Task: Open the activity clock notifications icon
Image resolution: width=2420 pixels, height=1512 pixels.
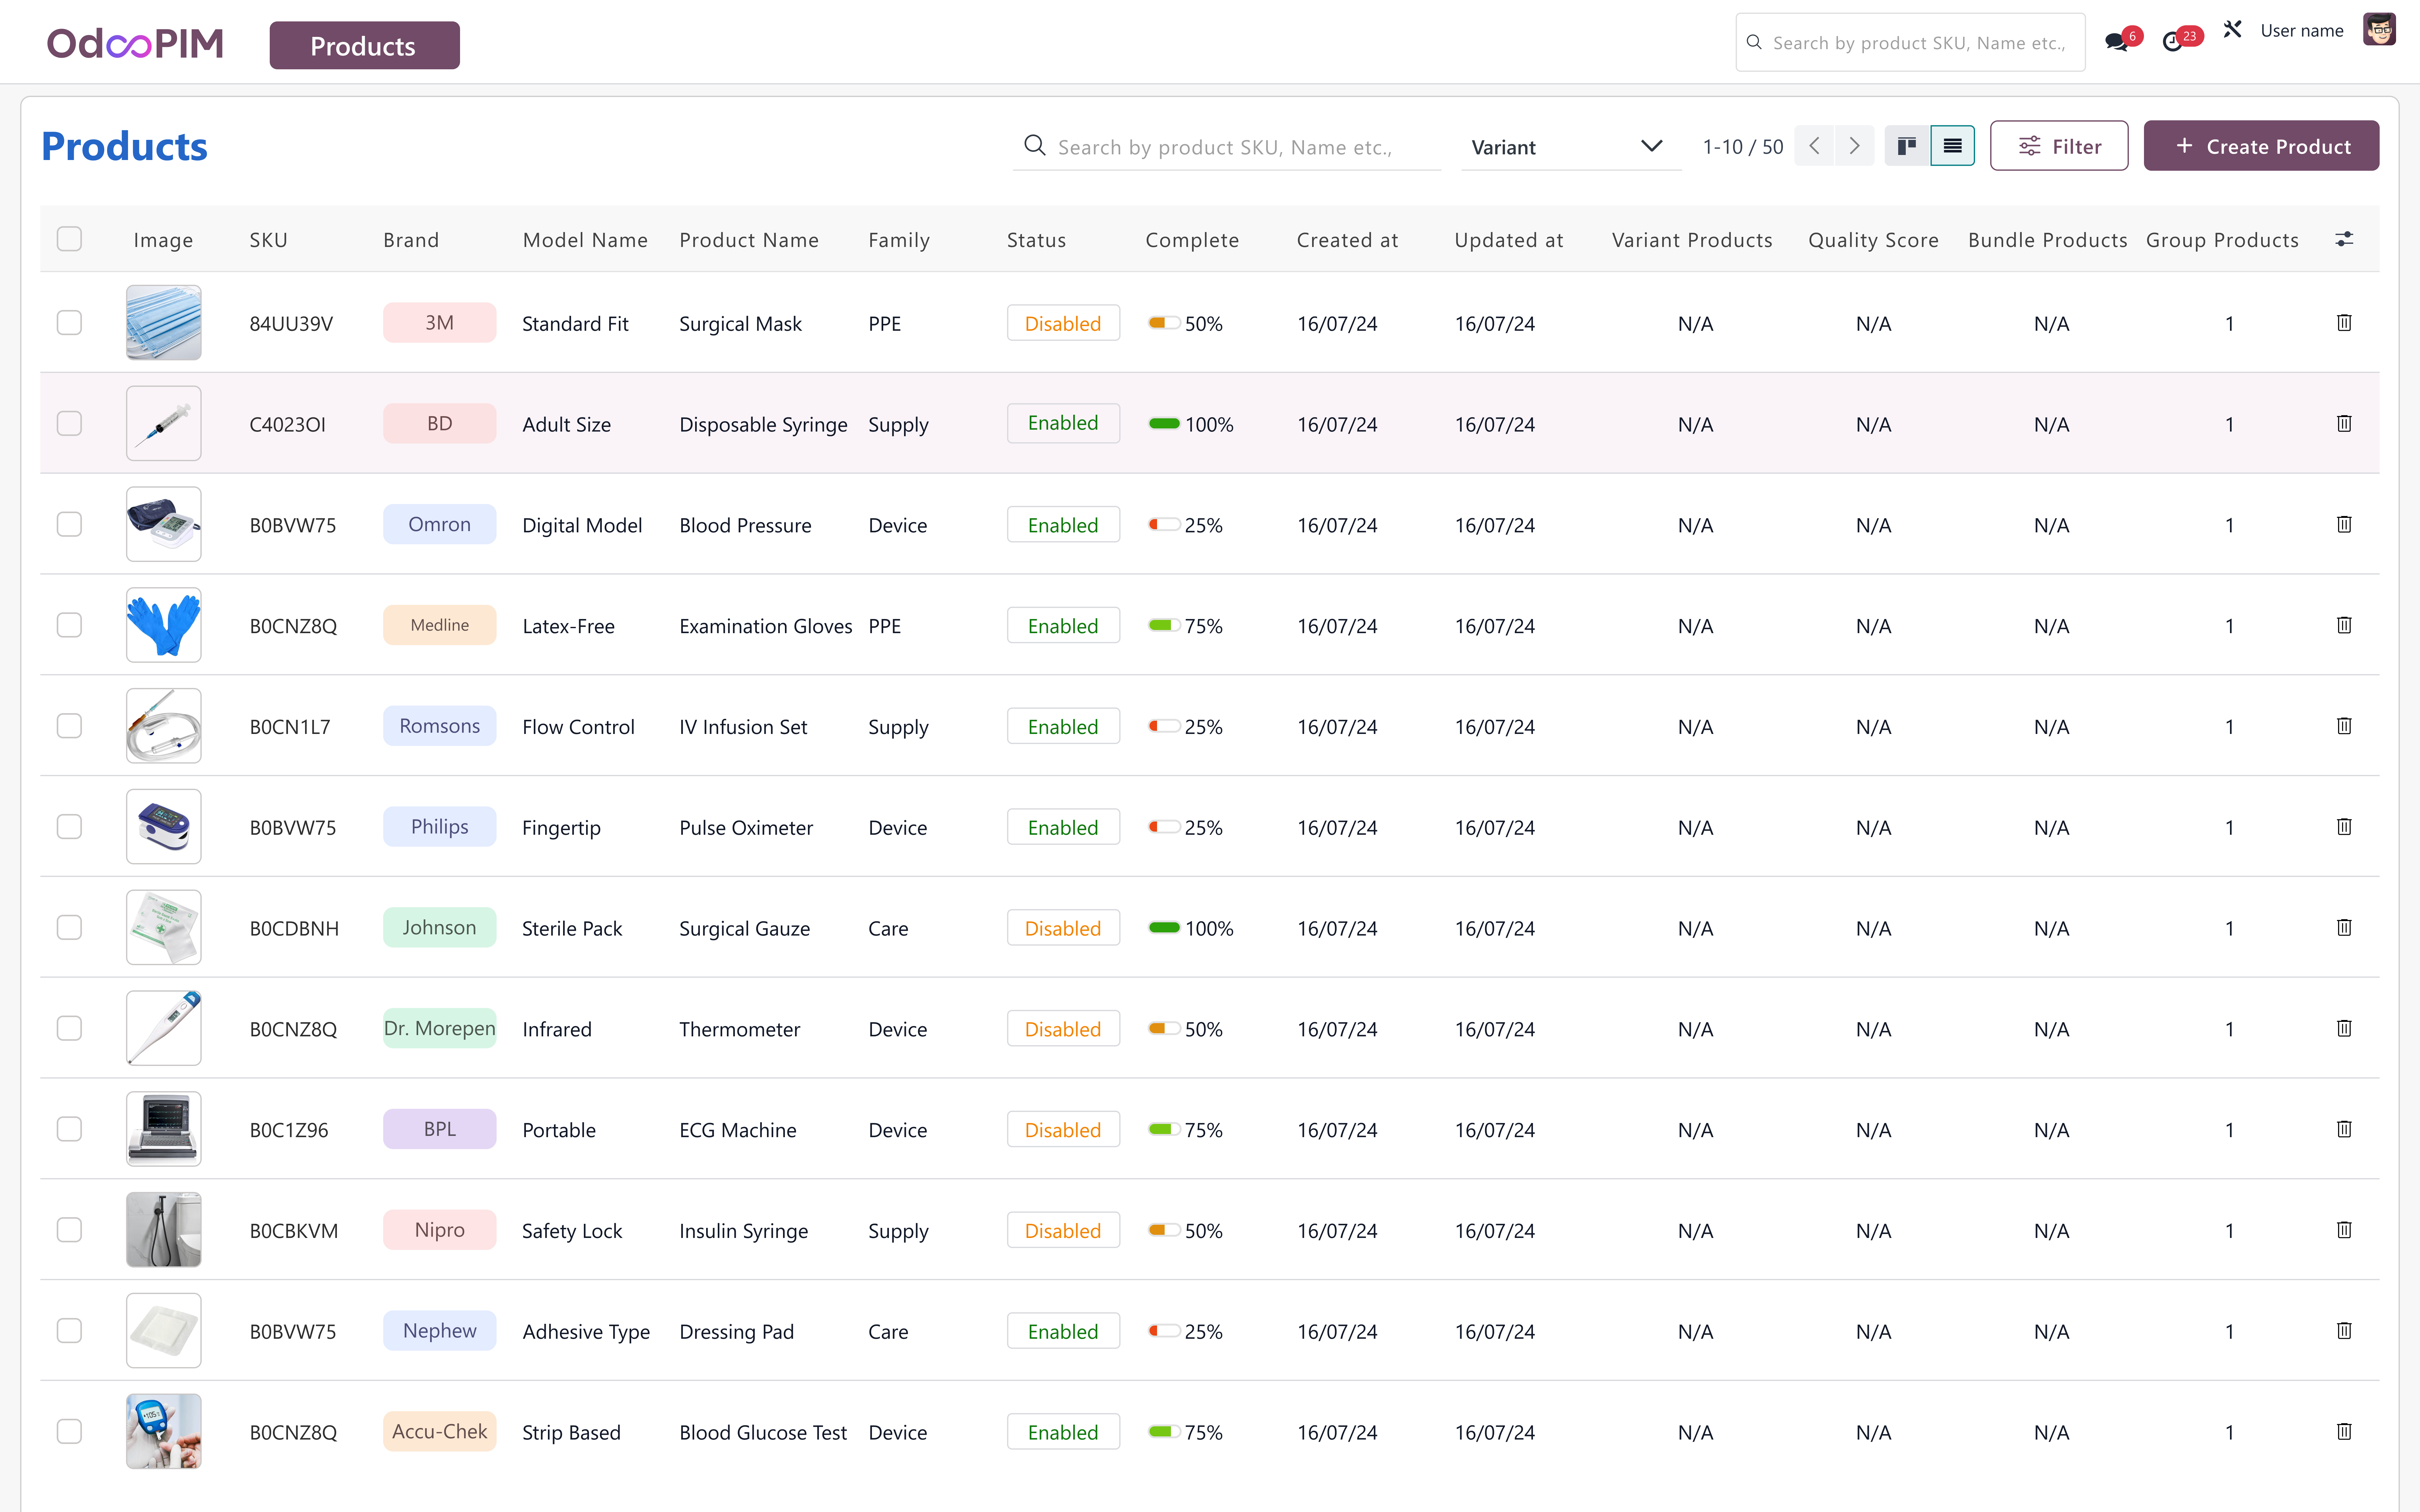Action: [2172, 42]
